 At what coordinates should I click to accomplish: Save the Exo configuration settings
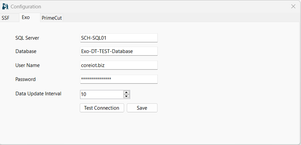pos(142,108)
